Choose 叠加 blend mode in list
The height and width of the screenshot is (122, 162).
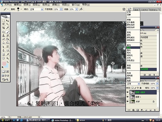click(x=133, y=45)
